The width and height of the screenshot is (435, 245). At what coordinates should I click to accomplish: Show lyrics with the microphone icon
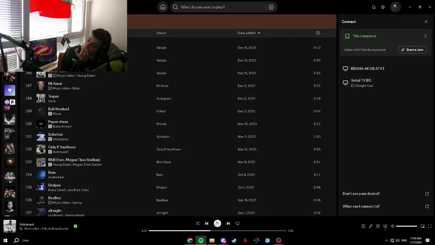(371, 226)
